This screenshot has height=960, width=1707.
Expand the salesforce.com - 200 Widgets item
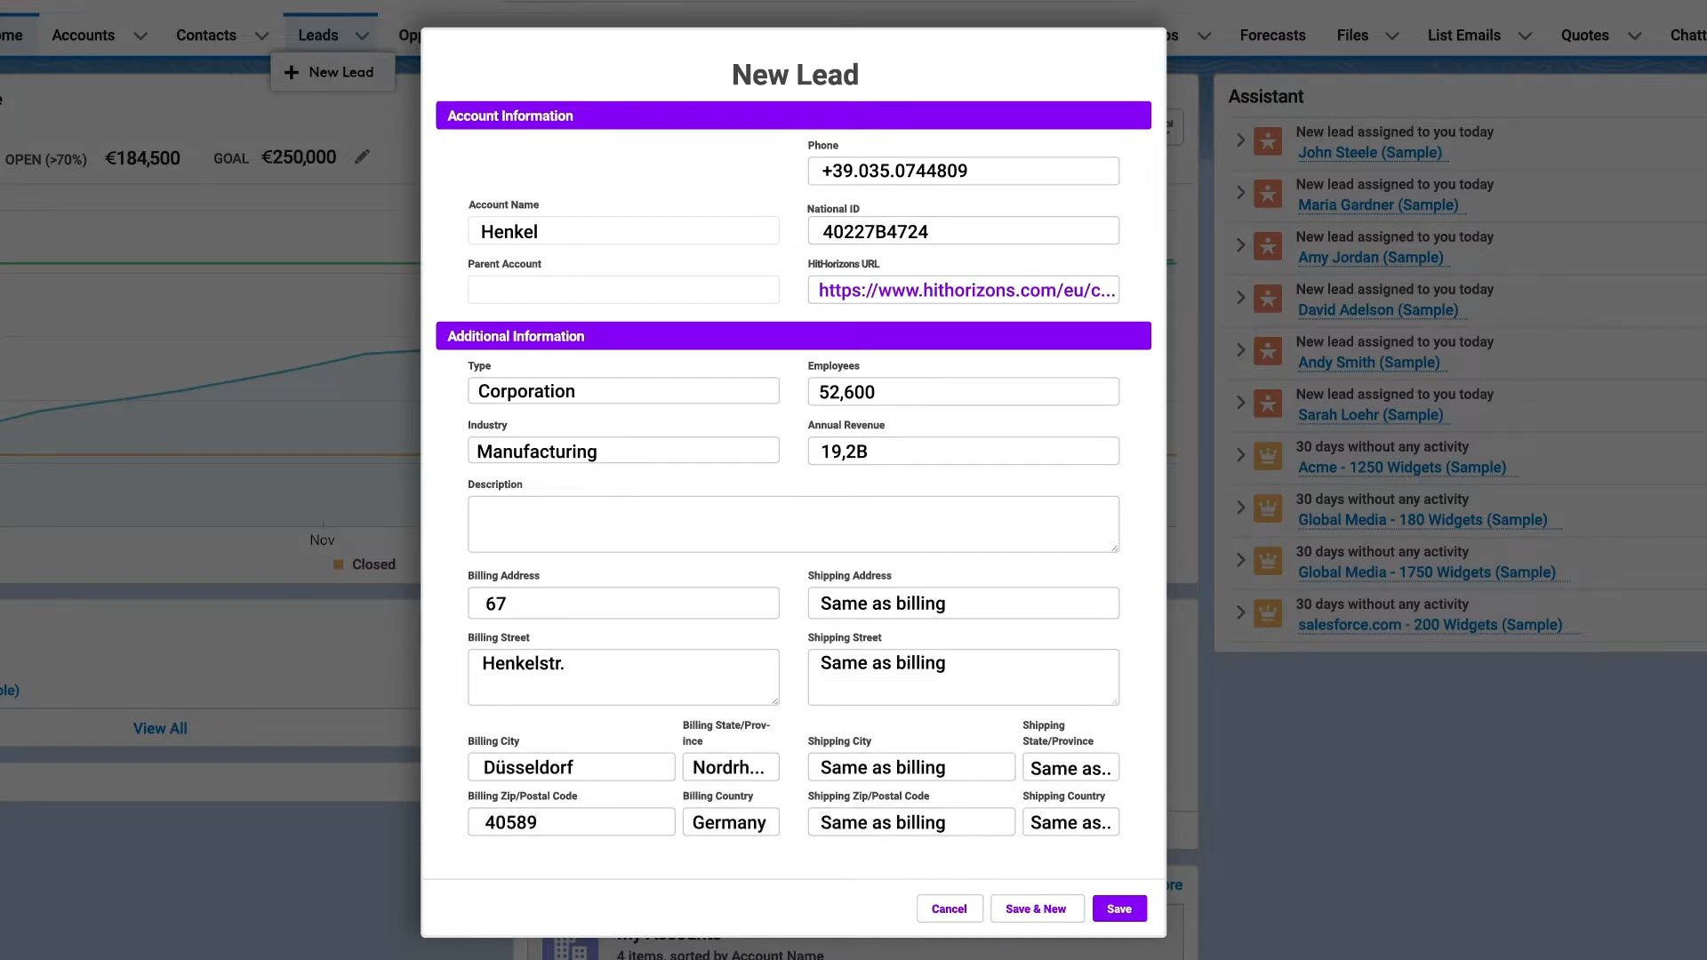(1240, 612)
